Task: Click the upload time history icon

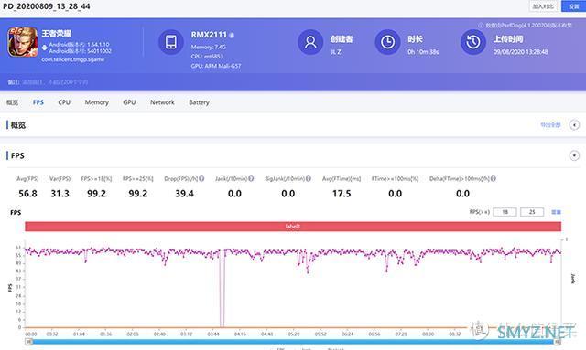Action: (473, 42)
